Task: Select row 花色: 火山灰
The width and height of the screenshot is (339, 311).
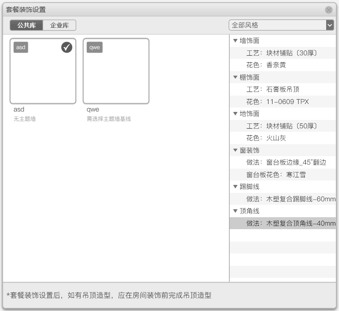Action: [x=283, y=138]
